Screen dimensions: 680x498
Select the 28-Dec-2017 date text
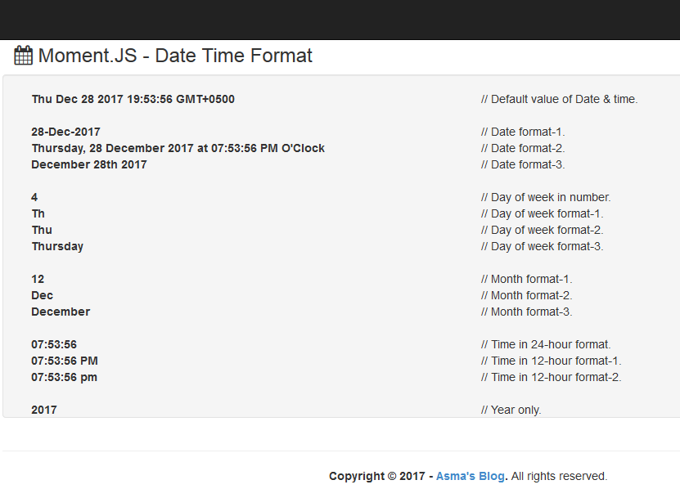coord(65,132)
